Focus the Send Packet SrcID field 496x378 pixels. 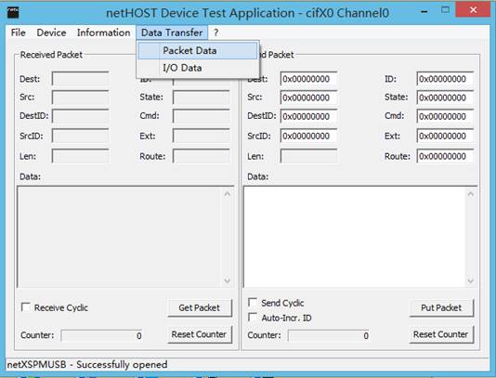[308, 136]
